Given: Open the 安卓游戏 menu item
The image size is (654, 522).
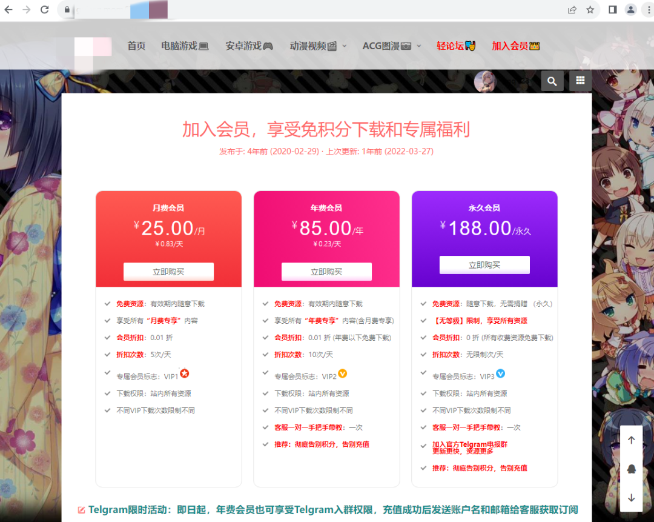Looking at the screenshot, I should (x=249, y=46).
